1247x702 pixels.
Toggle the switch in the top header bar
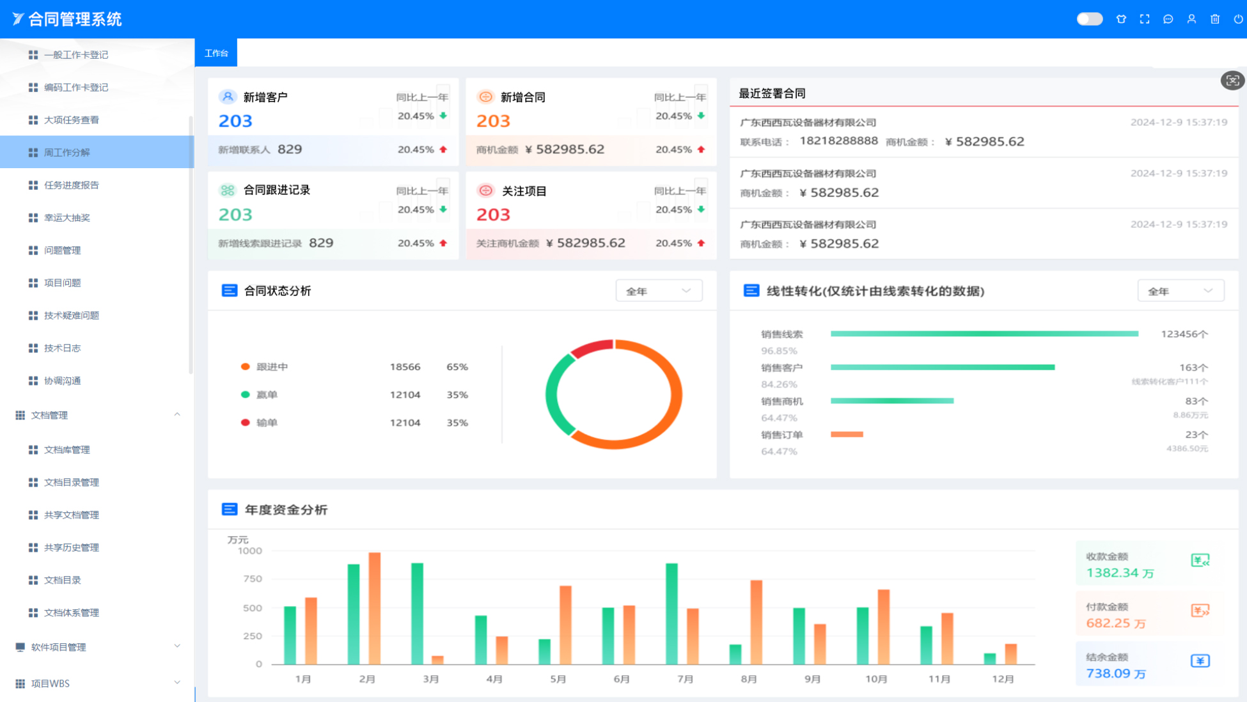coord(1089,19)
